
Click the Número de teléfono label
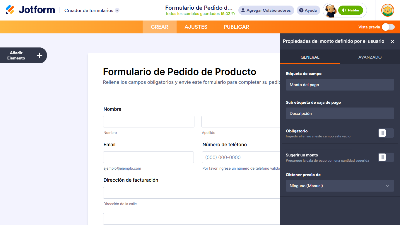225,144
